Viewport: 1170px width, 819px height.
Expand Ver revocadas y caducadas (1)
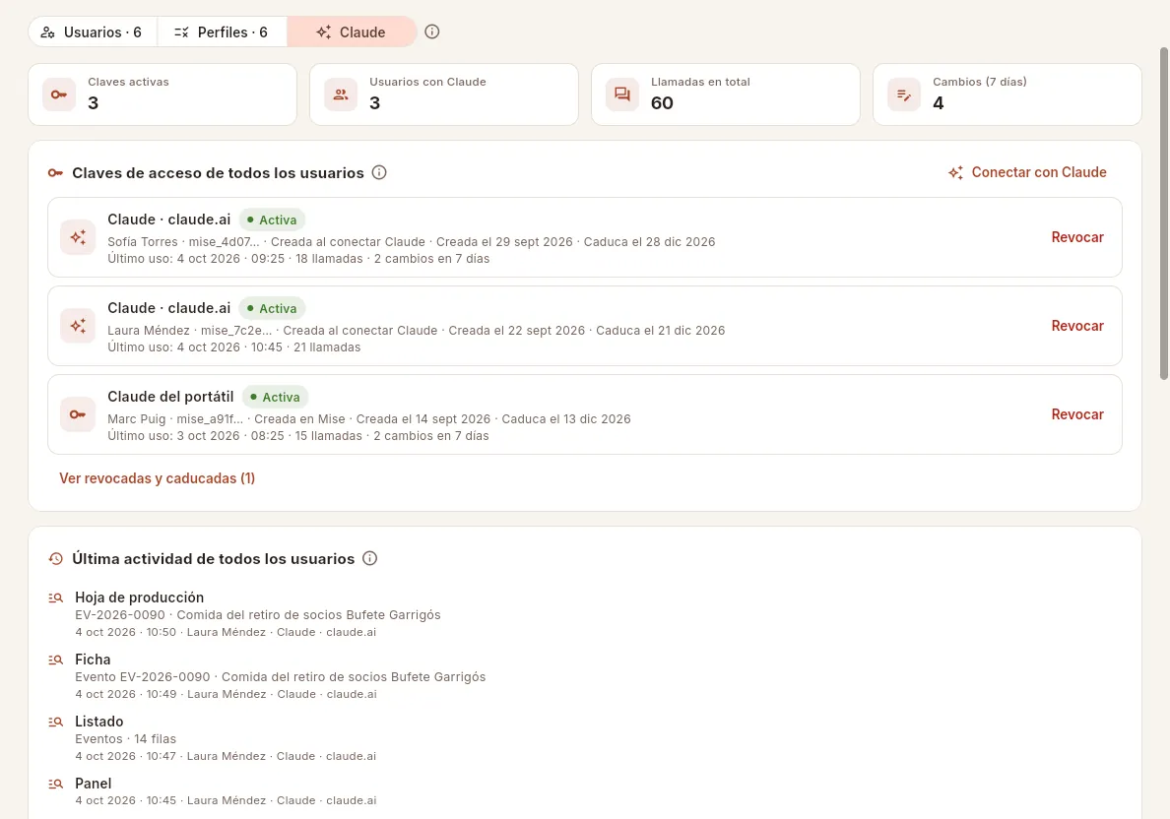tap(158, 478)
